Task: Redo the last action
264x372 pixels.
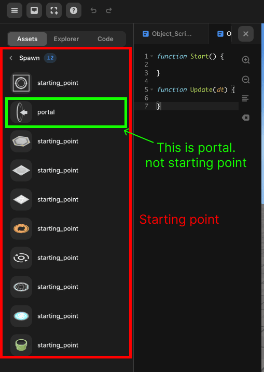Action: pyautogui.click(x=109, y=10)
